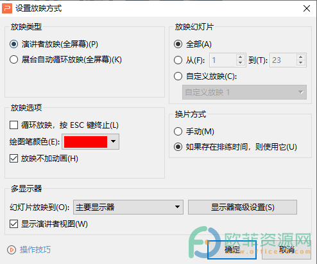Toggle 显示演讲者视图(W) checkbox
This screenshot has width=317, height=264.
click(x=13, y=224)
